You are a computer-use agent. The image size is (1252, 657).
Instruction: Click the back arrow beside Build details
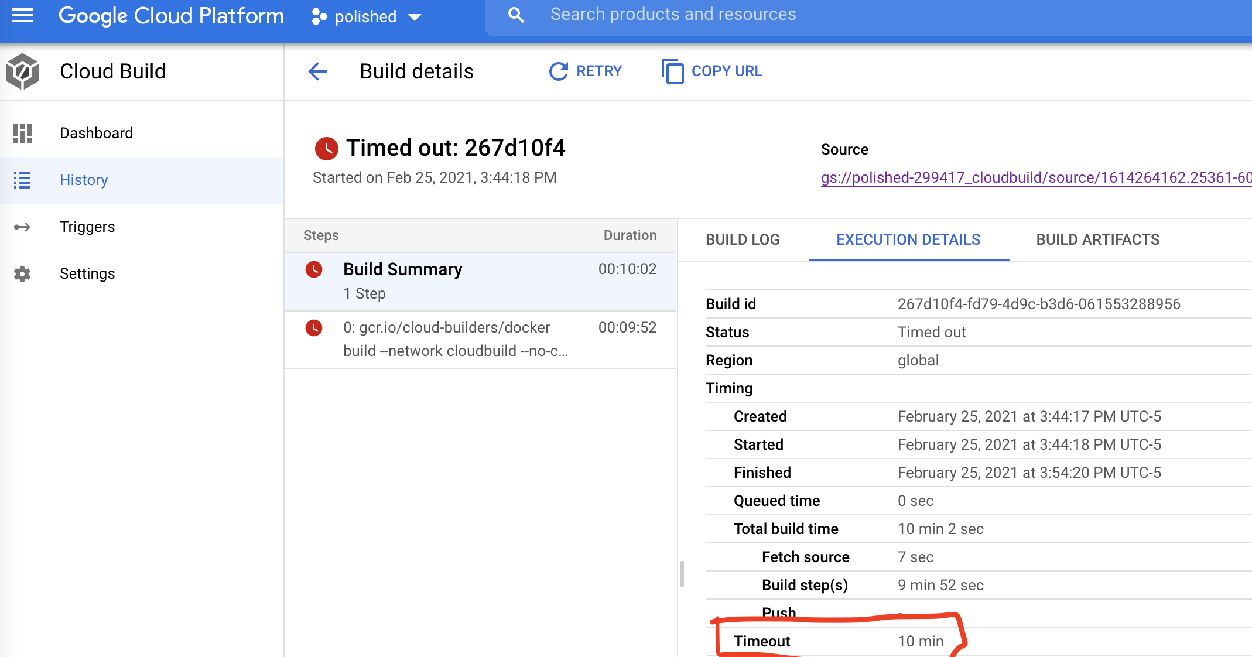click(x=317, y=71)
